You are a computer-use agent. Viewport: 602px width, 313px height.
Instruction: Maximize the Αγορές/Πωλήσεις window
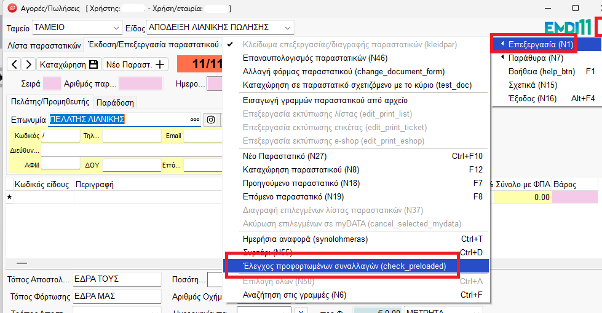(x=575, y=9)
